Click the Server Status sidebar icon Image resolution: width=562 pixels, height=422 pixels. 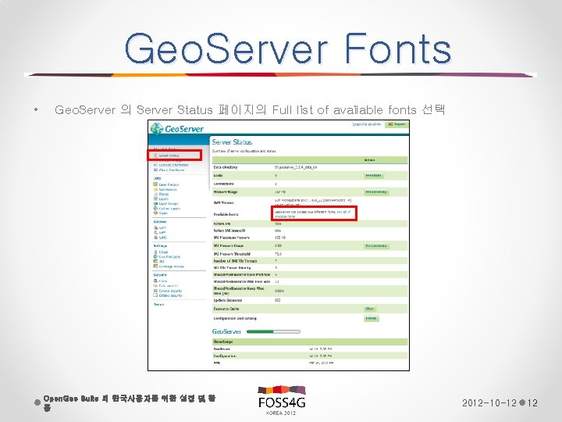(x=155, y=156)
